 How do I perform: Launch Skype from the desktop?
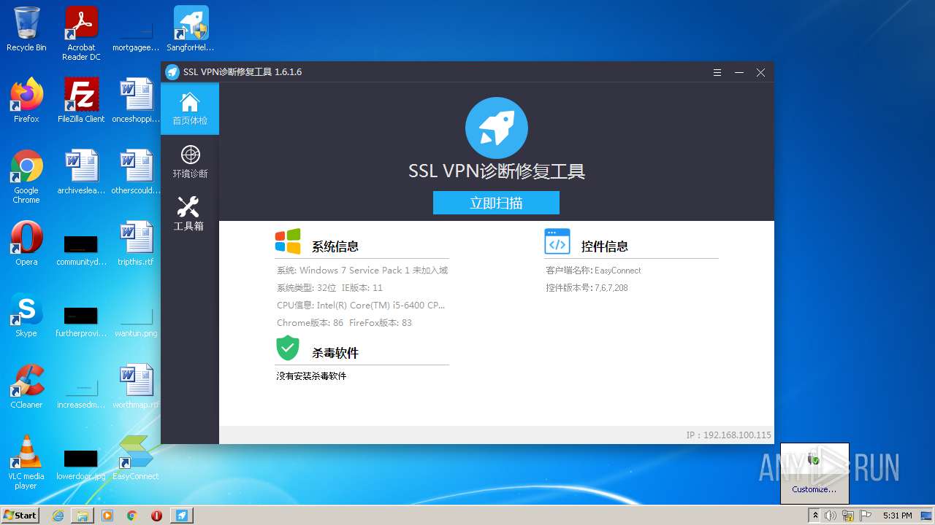[x=26, y=314]
